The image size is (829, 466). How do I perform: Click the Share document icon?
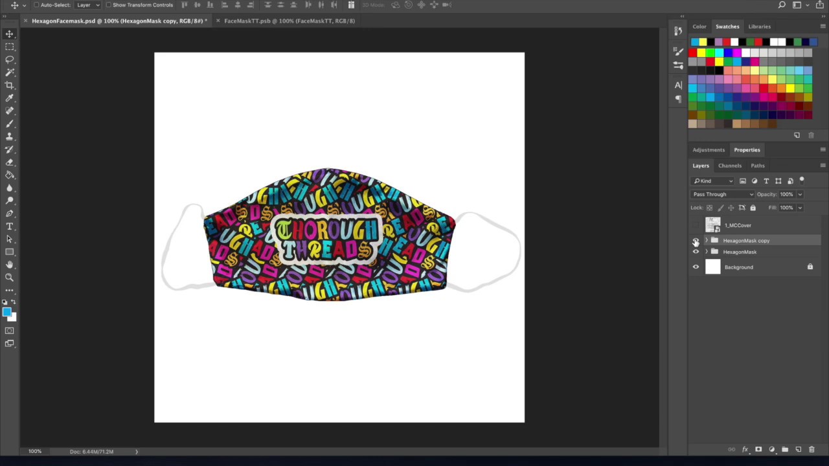pos(819,5)
